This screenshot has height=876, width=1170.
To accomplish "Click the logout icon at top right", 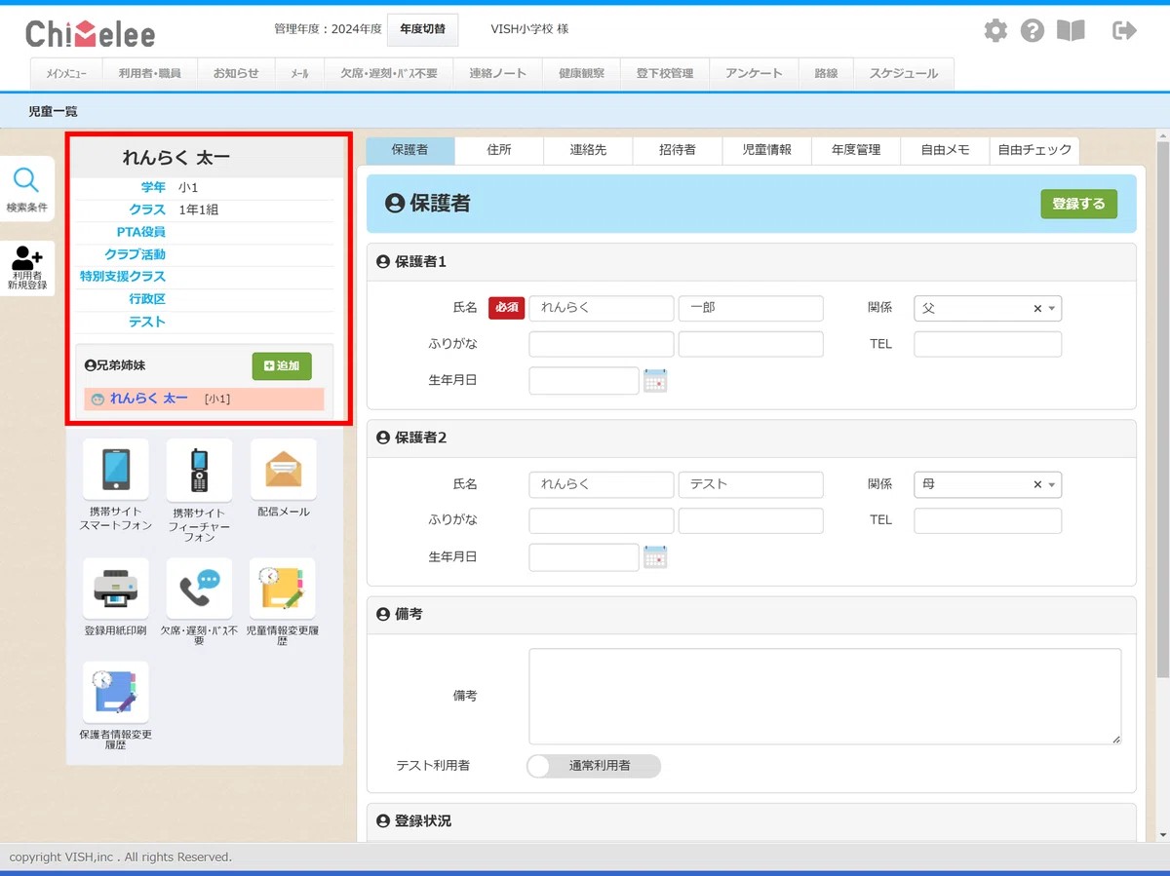I will (1124, 31).
